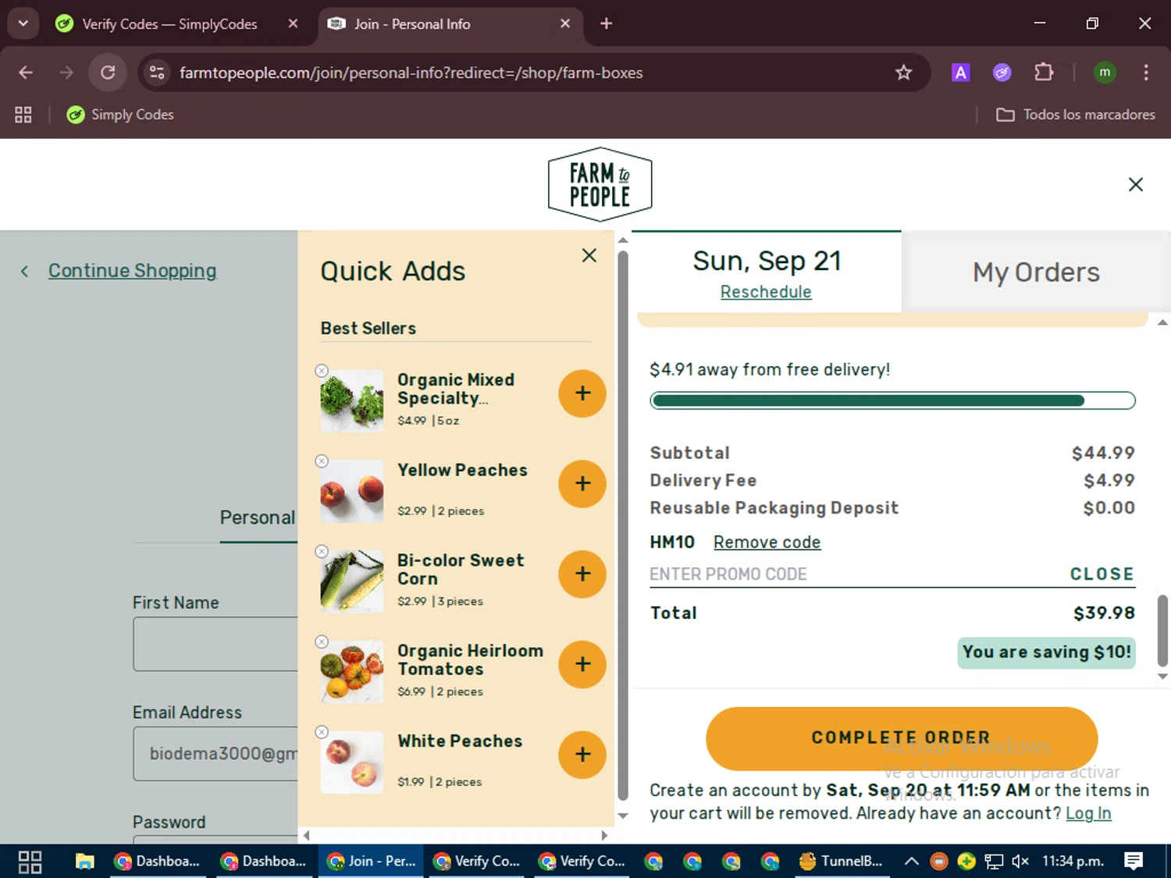Dismiss Yellow Peaches suggestion
This screenshot has width=1171, height=878.
322,461
